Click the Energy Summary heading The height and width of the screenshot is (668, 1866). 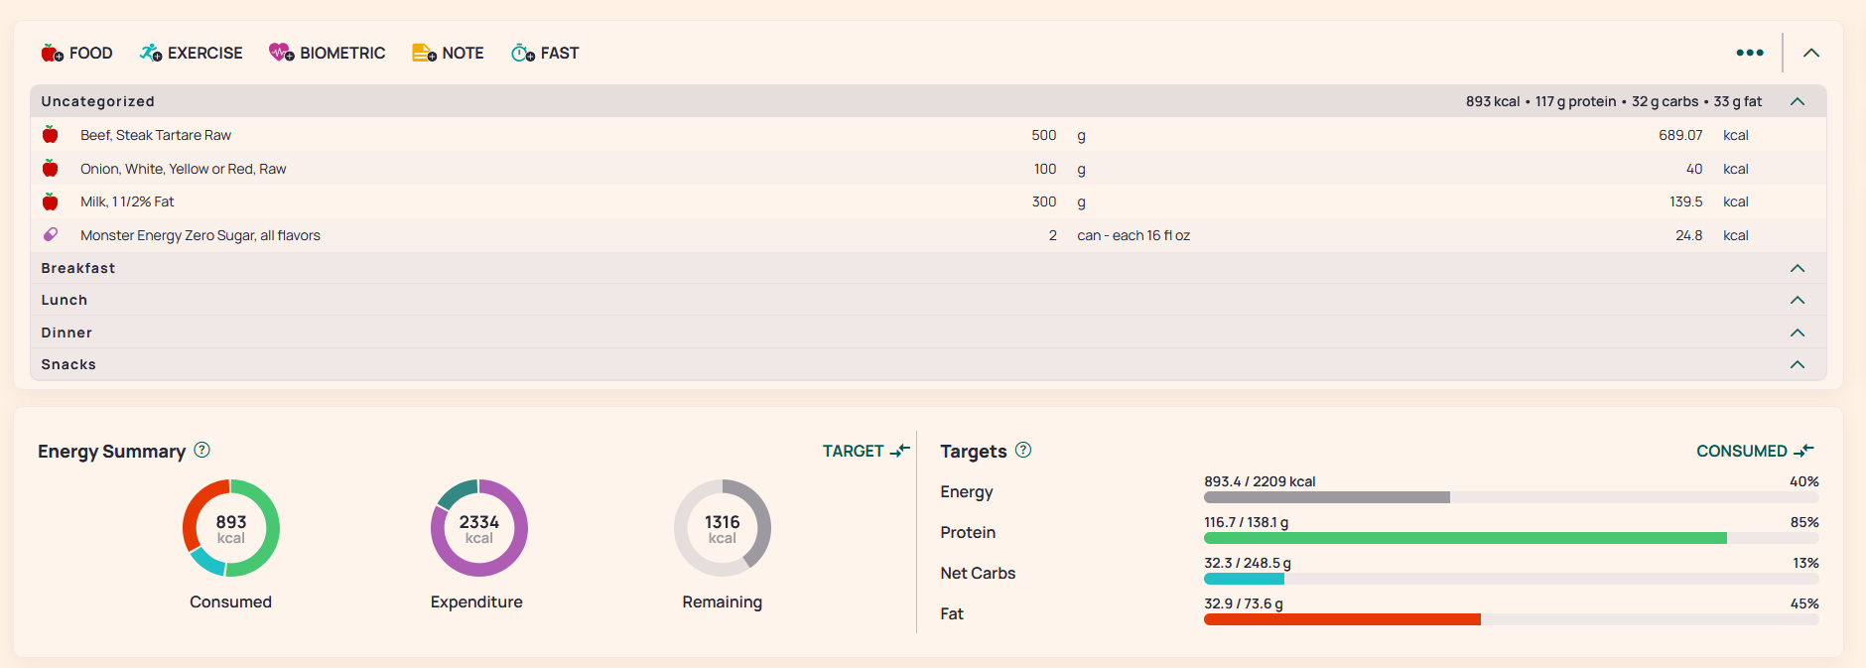coord(112,452)
